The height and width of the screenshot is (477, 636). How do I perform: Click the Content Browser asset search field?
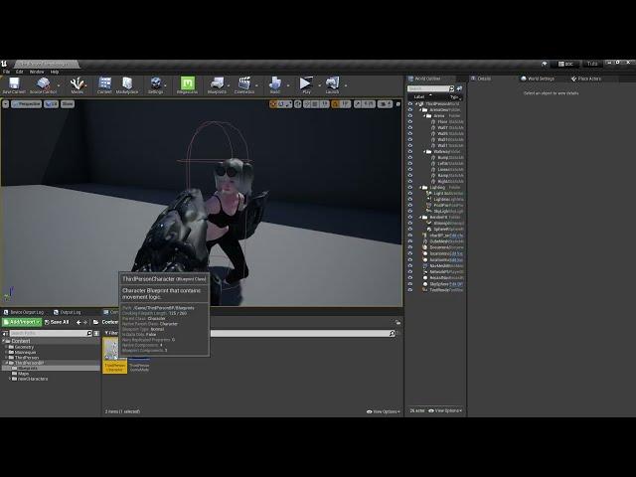[300, 334]
